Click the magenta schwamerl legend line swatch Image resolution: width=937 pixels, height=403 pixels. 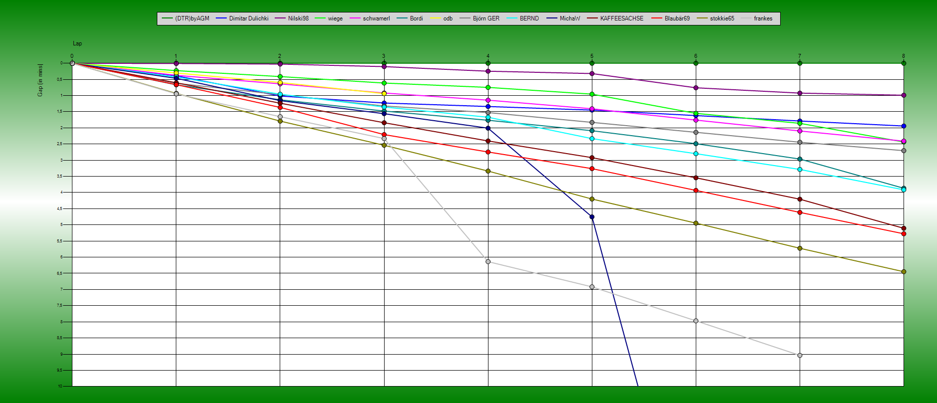click(x=355, y=18)
